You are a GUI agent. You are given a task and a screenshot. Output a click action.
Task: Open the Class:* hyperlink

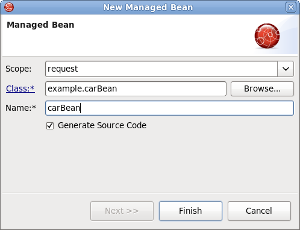click(x=20, y=89)
